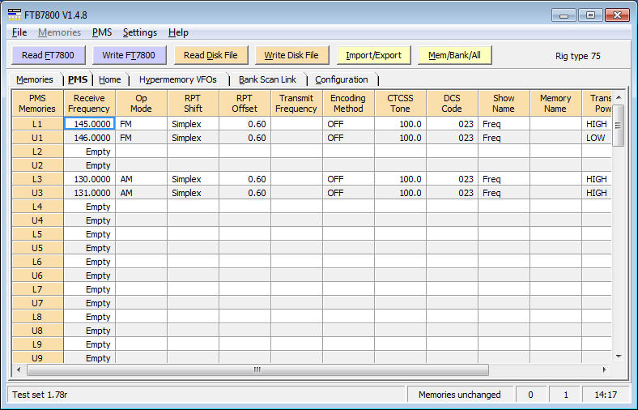Click the vertical scrollbar down arrow
The width and height of the screenshot is (638, 410).
tap(619, 356)
